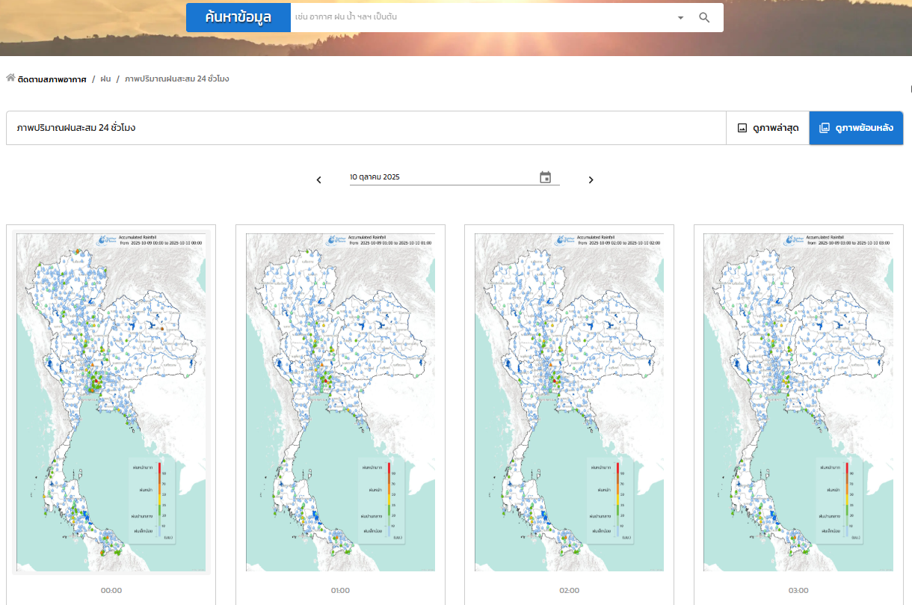Go to previous date with left chevron
The width and height of the screenshot is (912, 605).
pos(319,179)
